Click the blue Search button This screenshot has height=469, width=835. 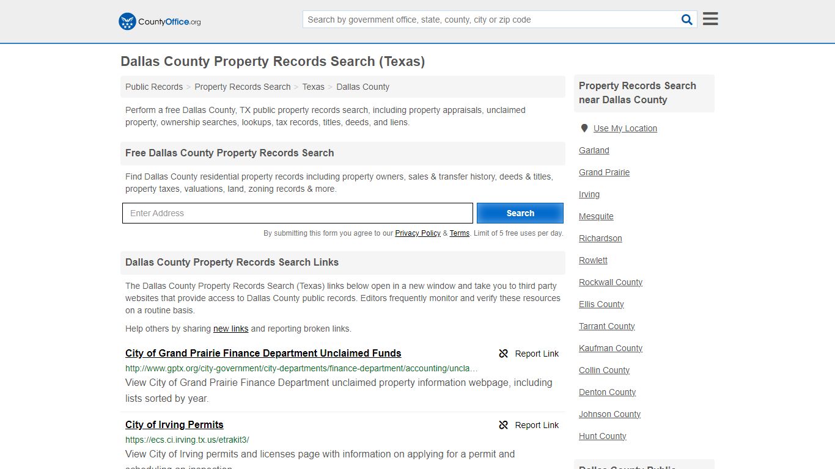(520, 213)
